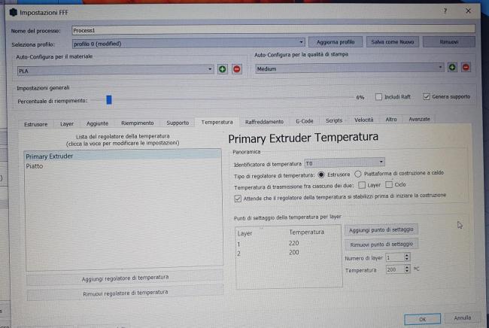Open the PLA material dropdown
489x328 pixels.
point(115,70)
